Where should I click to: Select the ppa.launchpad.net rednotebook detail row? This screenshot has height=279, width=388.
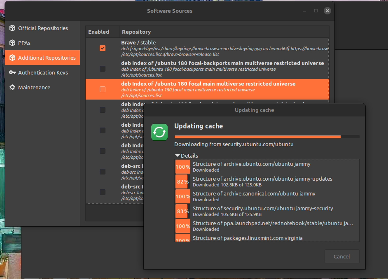[x=267, y=226]
